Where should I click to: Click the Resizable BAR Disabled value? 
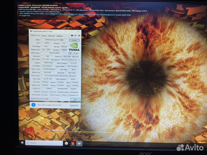coord(73,89)
